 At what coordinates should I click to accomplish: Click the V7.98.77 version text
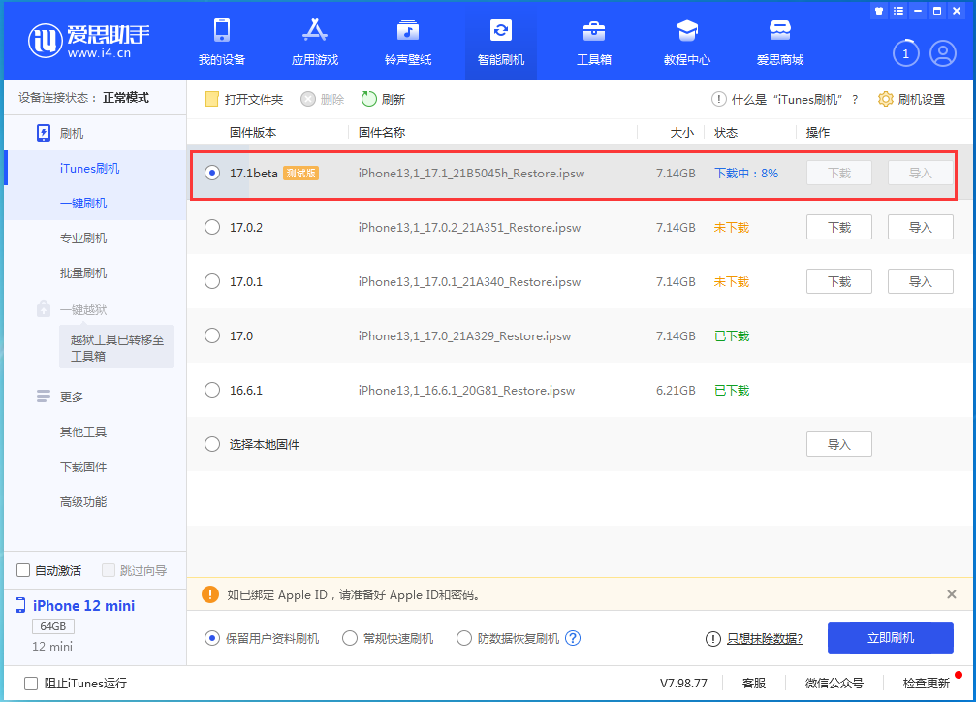(x=683, y=684)
